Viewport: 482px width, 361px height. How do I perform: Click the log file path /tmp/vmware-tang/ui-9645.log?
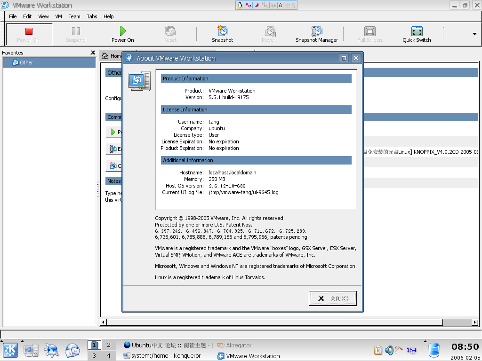pos(243,192)
